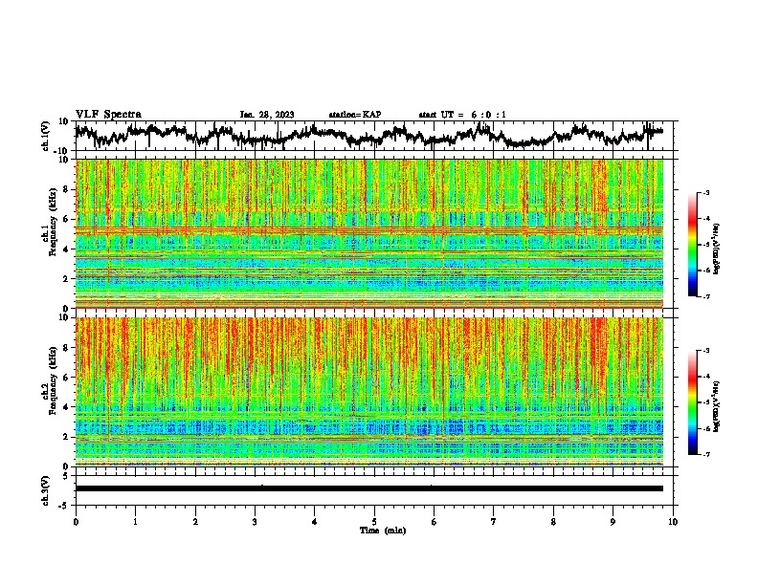The width and height of the screenshot is (758, 585).
Task: Select the "ch.1 Frequency (kHz)" axis label
Action: click(x=50, y=221)
